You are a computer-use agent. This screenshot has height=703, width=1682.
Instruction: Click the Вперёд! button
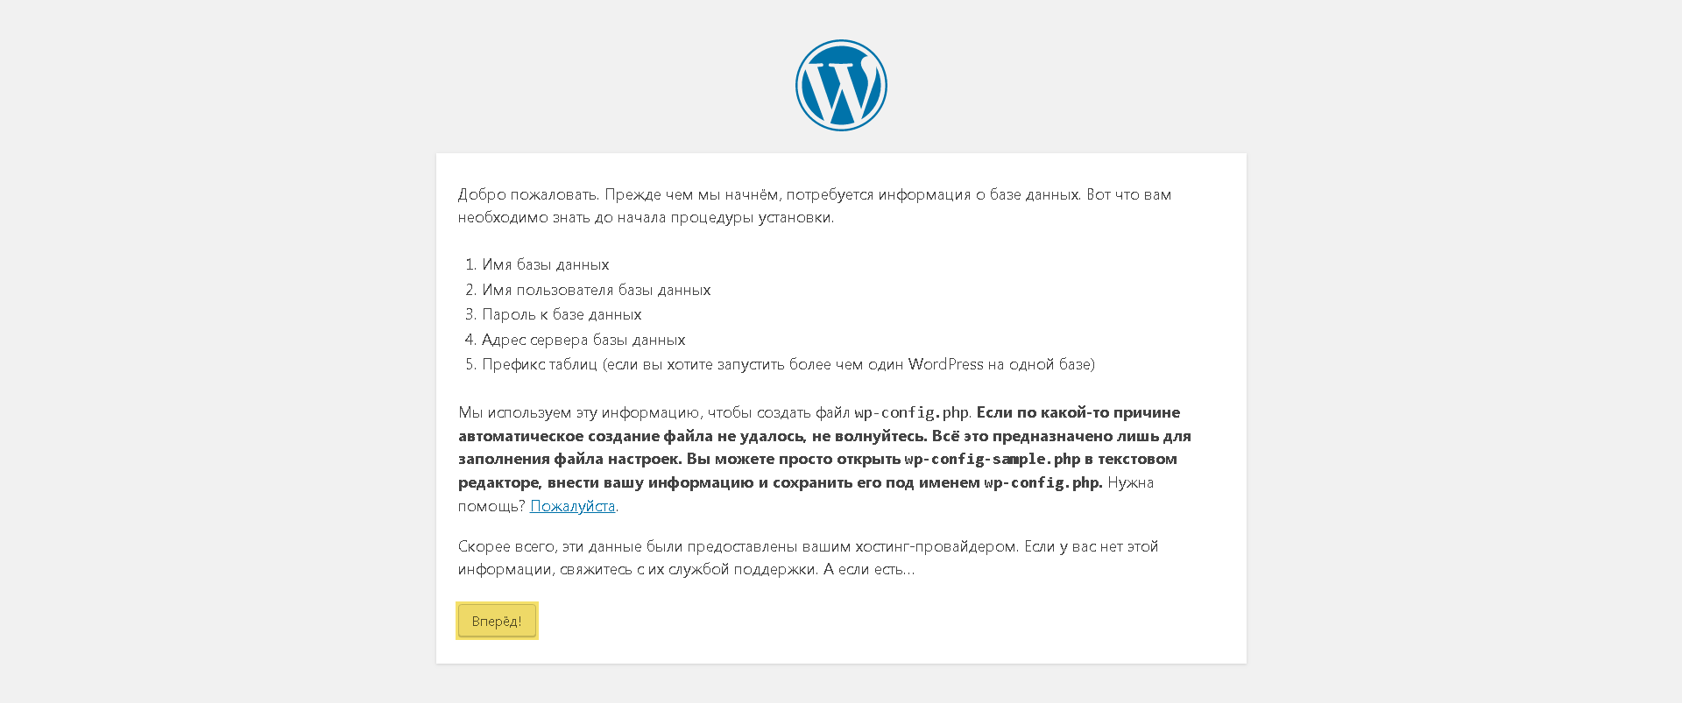tap(497, 621)
